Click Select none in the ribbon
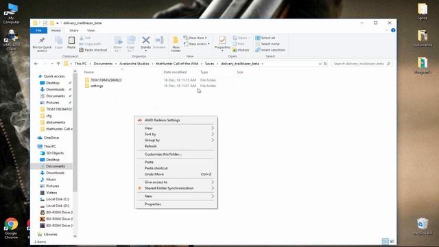 (x=268, y=44)
